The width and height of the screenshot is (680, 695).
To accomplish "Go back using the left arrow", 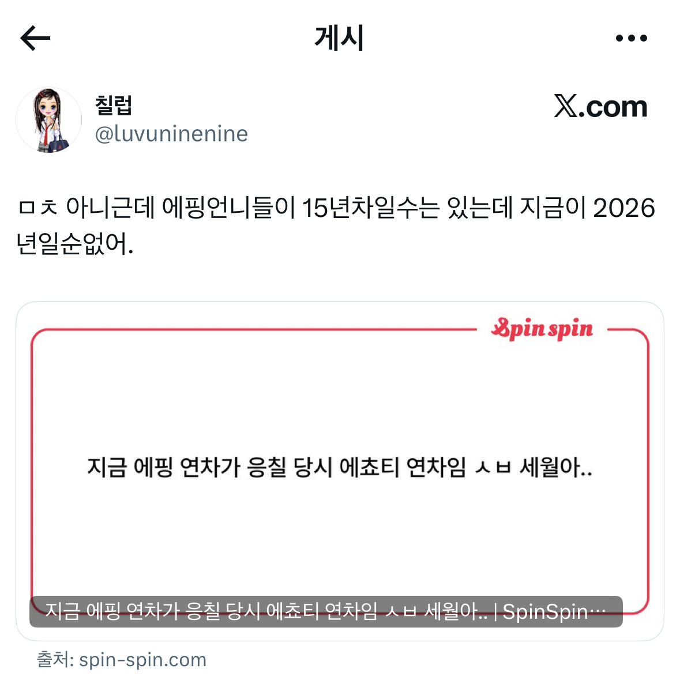I will click(x=36, y=39).
